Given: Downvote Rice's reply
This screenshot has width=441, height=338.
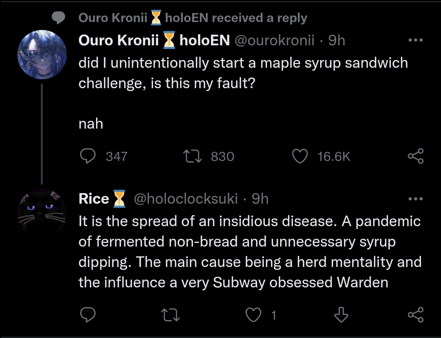Looking at the screenshot, I should click(x=340, y=315).
